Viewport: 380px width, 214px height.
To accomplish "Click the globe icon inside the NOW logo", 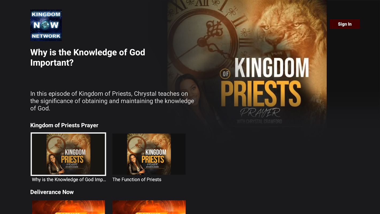I will 46,25.
